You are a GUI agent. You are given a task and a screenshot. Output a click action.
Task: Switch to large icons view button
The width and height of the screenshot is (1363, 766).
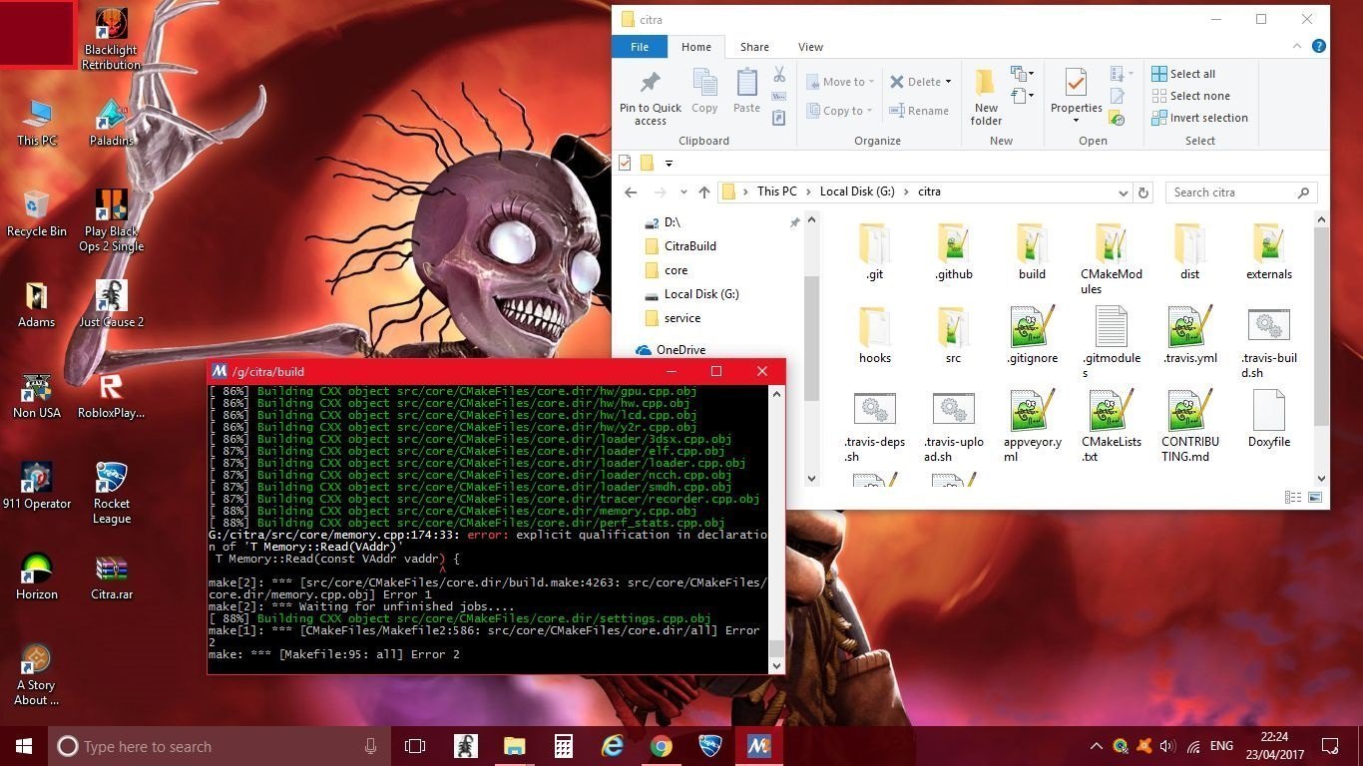tap(1315, 497)
